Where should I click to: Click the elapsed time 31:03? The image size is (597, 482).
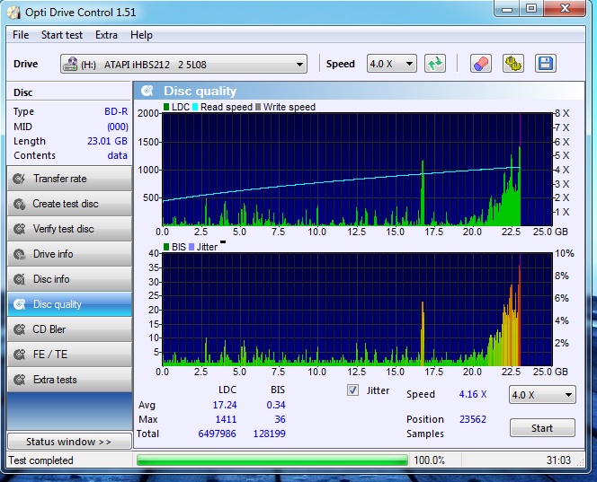pyautogui.click(x=558, y=460)
